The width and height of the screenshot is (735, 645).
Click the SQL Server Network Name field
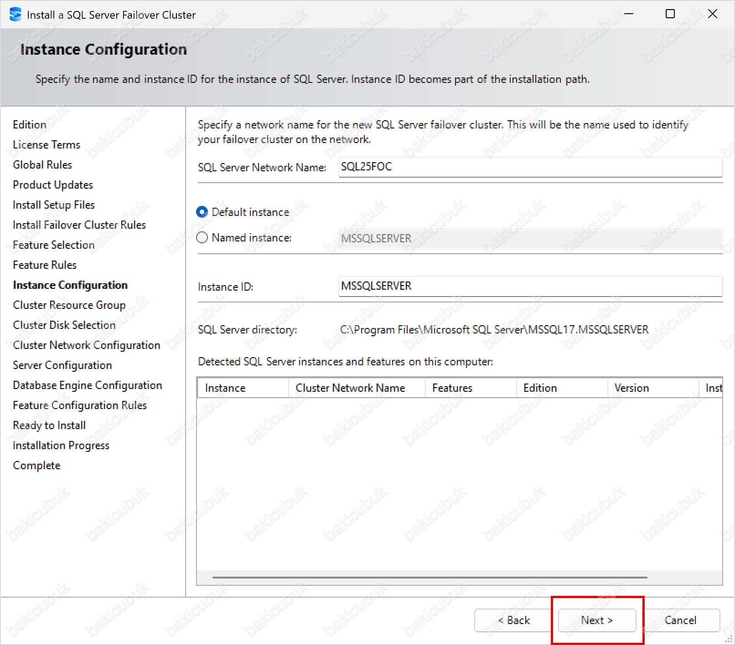pos(530,167)
